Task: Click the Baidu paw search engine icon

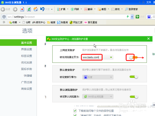Action: (149, 17)
